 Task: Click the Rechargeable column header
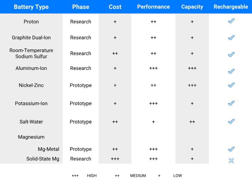click(231, 7)
